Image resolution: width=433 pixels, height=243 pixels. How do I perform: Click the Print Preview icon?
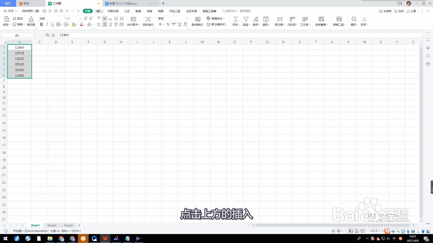[61, 11]
